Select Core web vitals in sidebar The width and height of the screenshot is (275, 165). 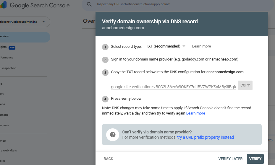tap(8, 151)
